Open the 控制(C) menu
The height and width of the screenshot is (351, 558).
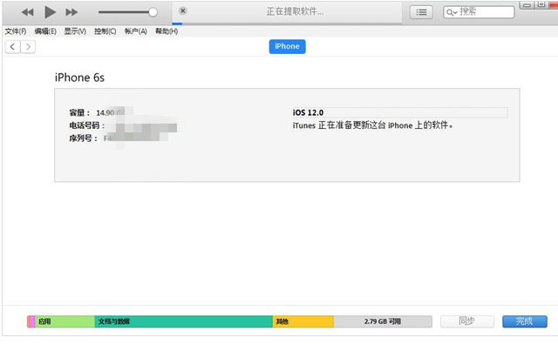(105, 31)
